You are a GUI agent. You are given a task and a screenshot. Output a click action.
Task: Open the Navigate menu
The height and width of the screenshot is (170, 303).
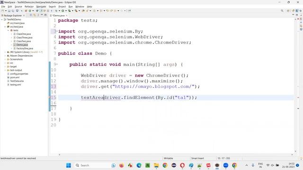(41, 7)
